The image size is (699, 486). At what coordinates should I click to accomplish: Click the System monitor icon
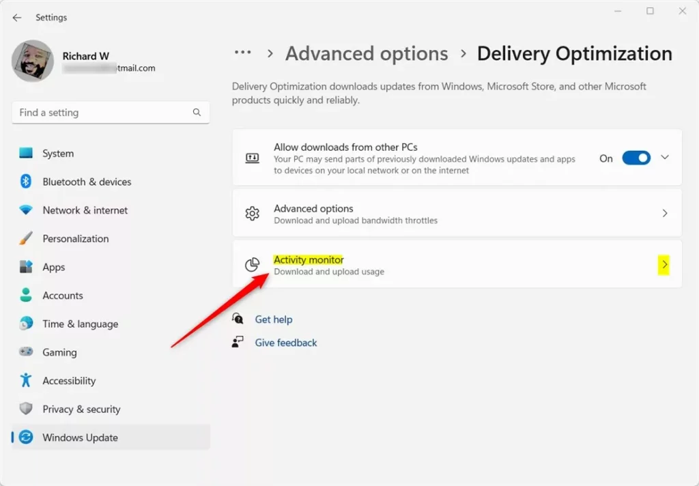pos(26,153)
